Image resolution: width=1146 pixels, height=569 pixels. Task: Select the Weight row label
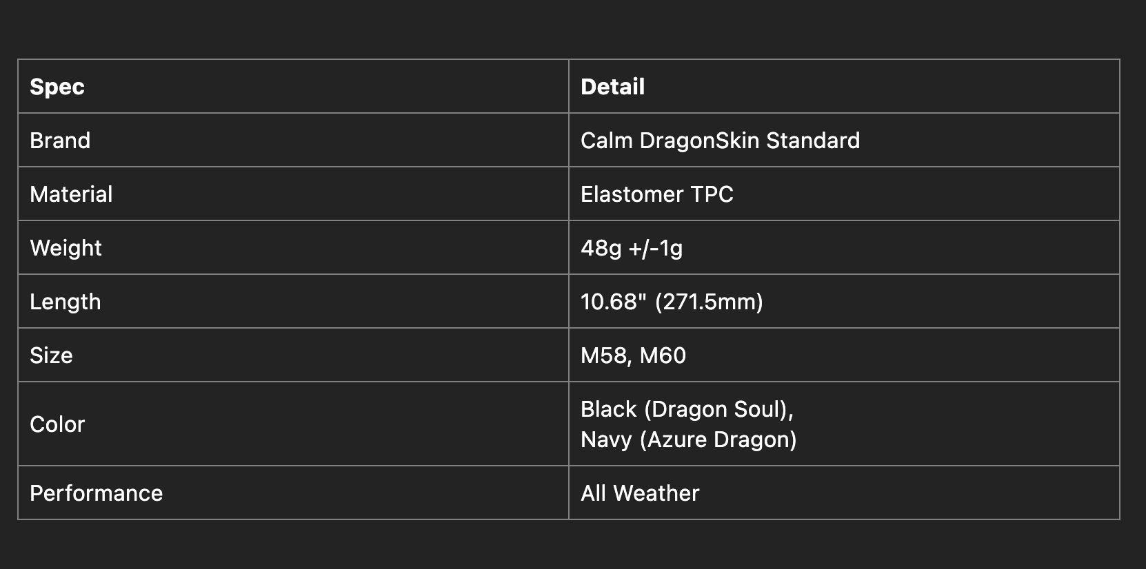(66, 248)
